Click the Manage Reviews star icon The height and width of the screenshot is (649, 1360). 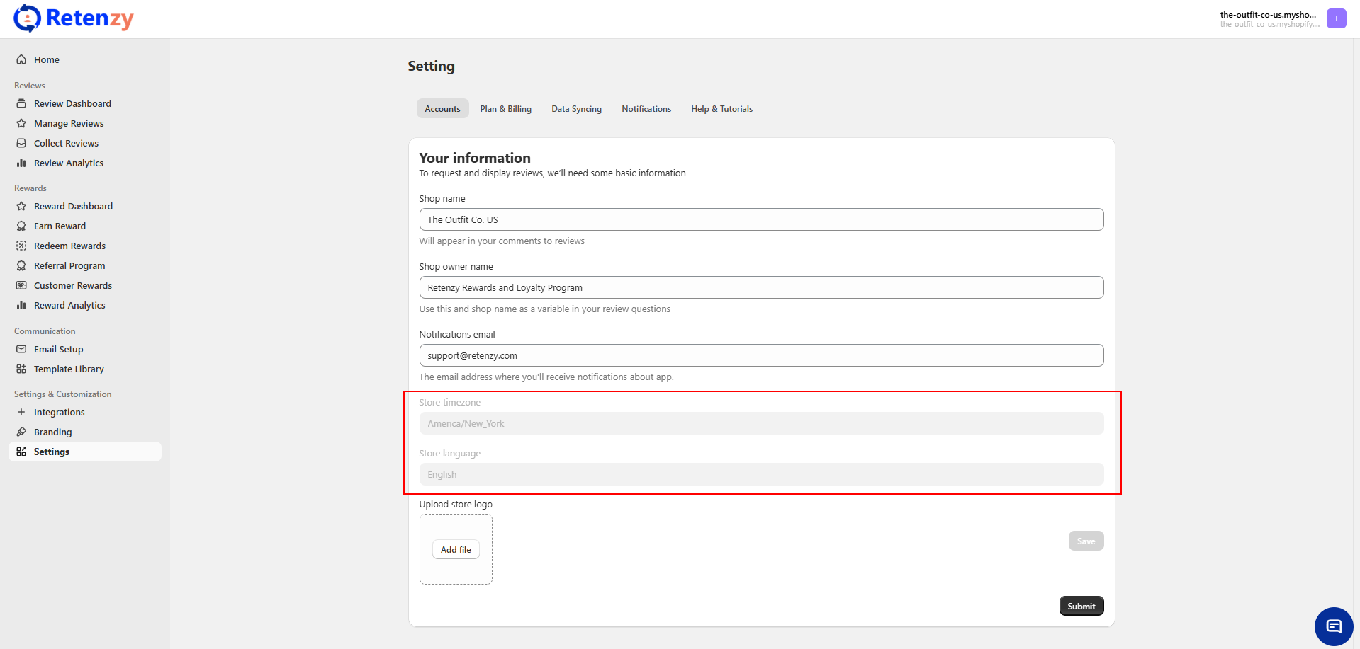click(x=21, y=124)
